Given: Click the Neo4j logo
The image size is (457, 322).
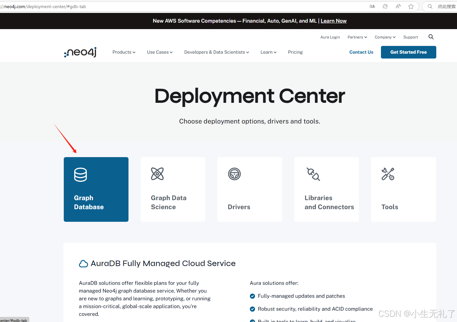Looking at the screenshot, I should tap(80, 52).
